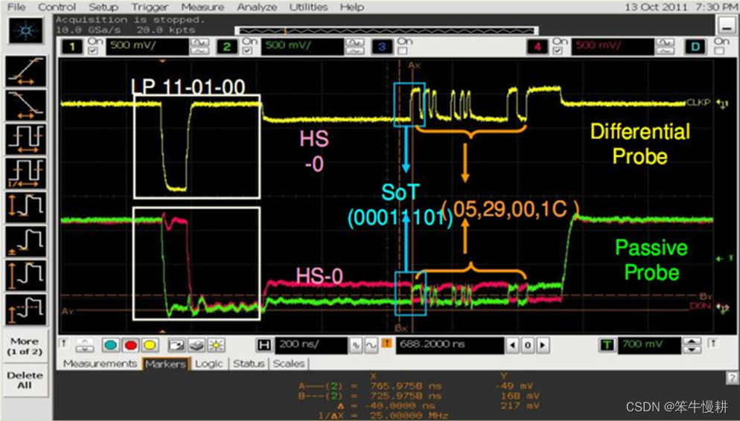The height and width of the screenshot is (421, 740).
Task: Select the fall time measurement icon
Action: (x=26, y=105)
